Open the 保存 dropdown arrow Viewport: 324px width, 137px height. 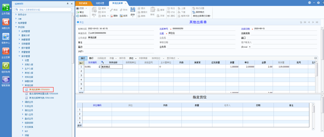pyautogui.click(x=133, y=17)
